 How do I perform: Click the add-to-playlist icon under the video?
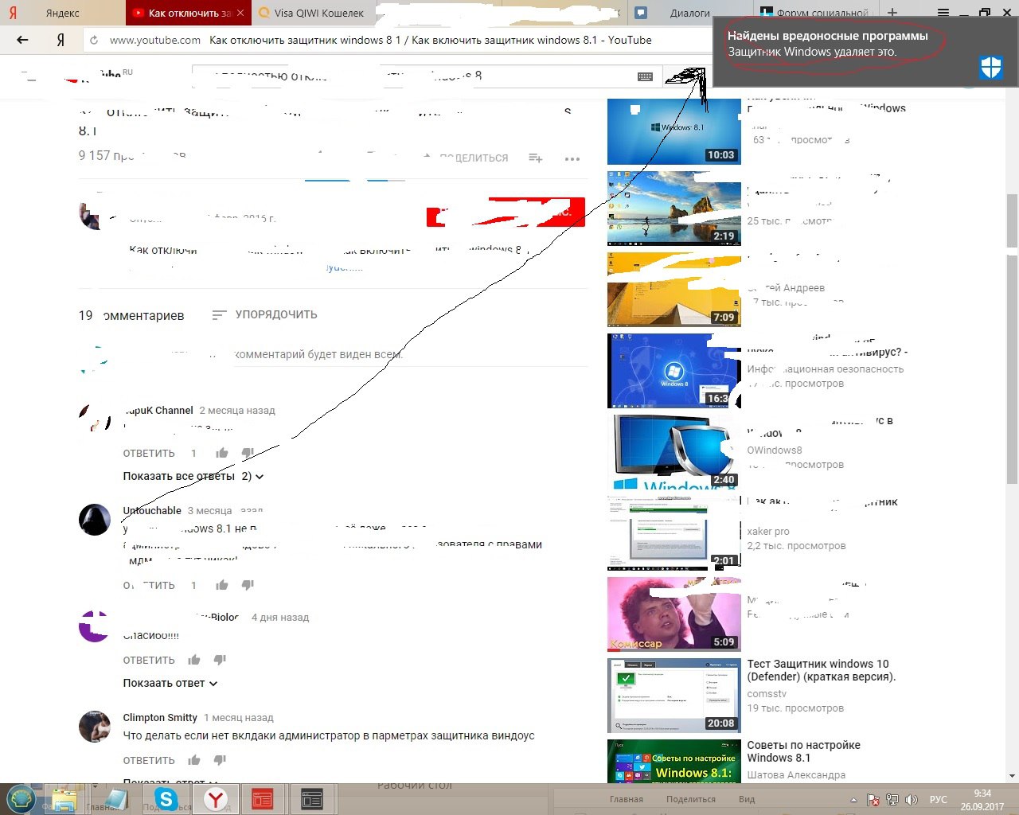536,158
